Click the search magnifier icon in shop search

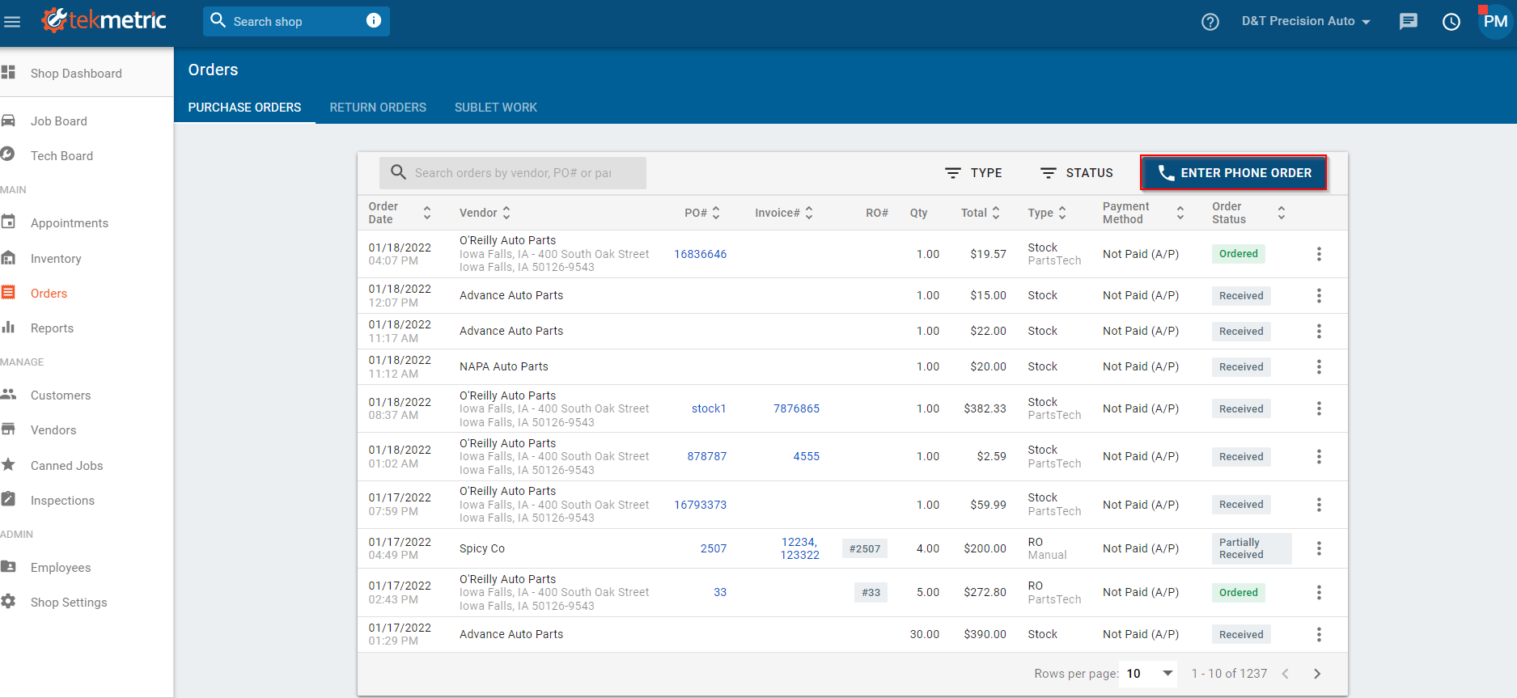click(x=218, y=20)
